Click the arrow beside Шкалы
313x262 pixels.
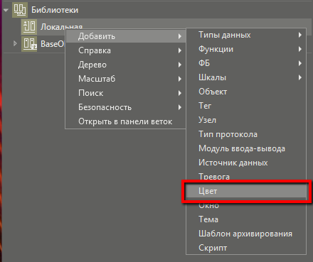(300, 77)
